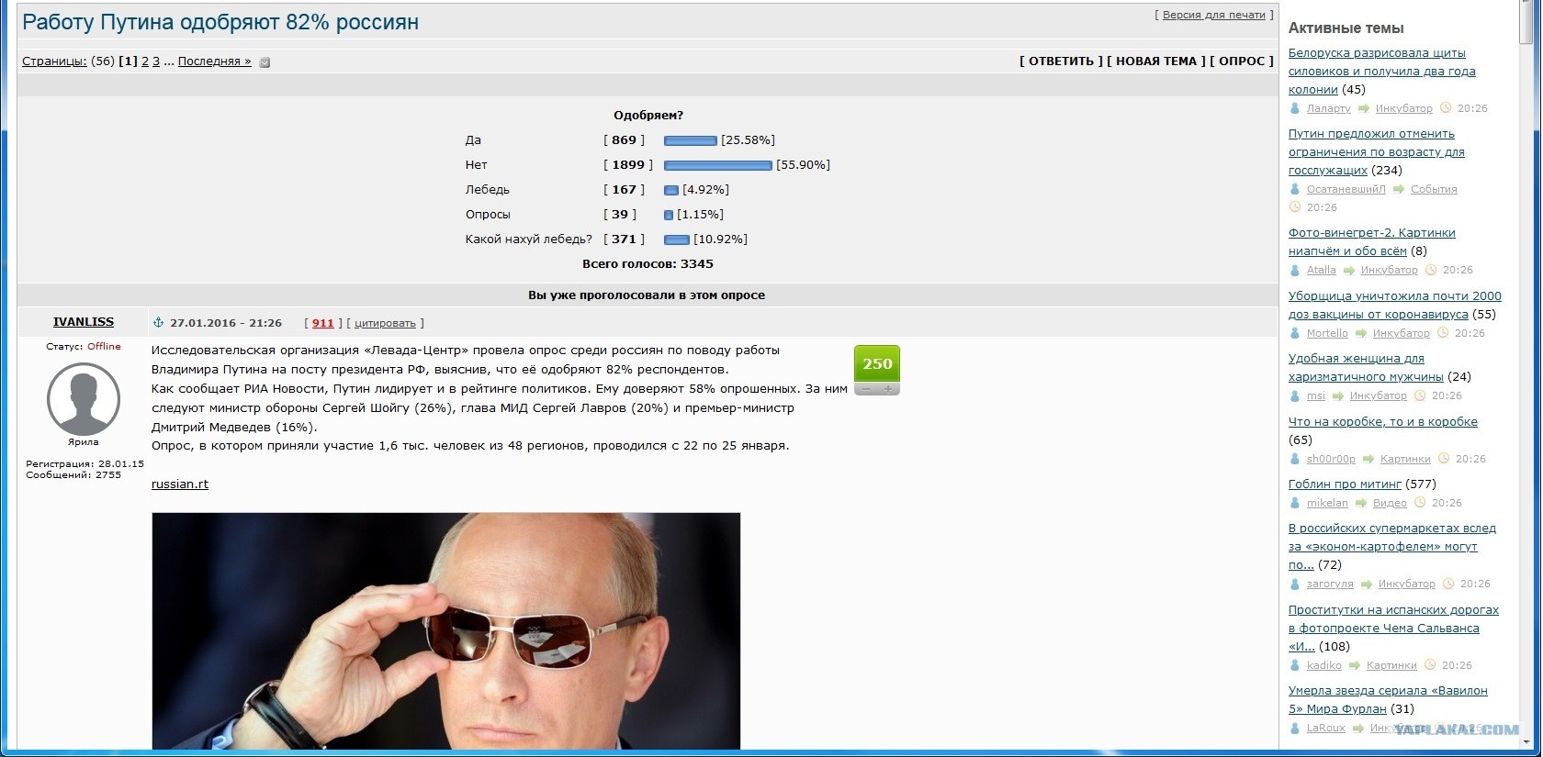Create a poll with ОПРОС
1543x757 pixels.
(x=1242, y=61)
